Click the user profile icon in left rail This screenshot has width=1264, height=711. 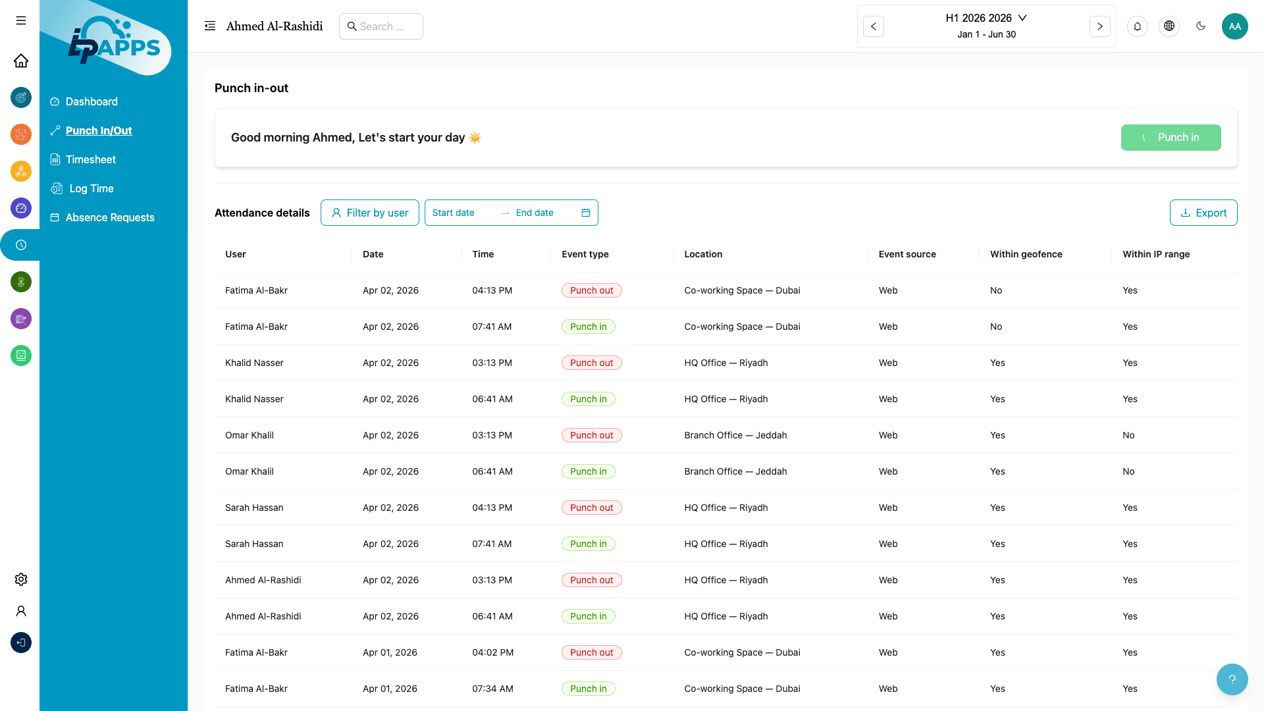tap(21, 611)
